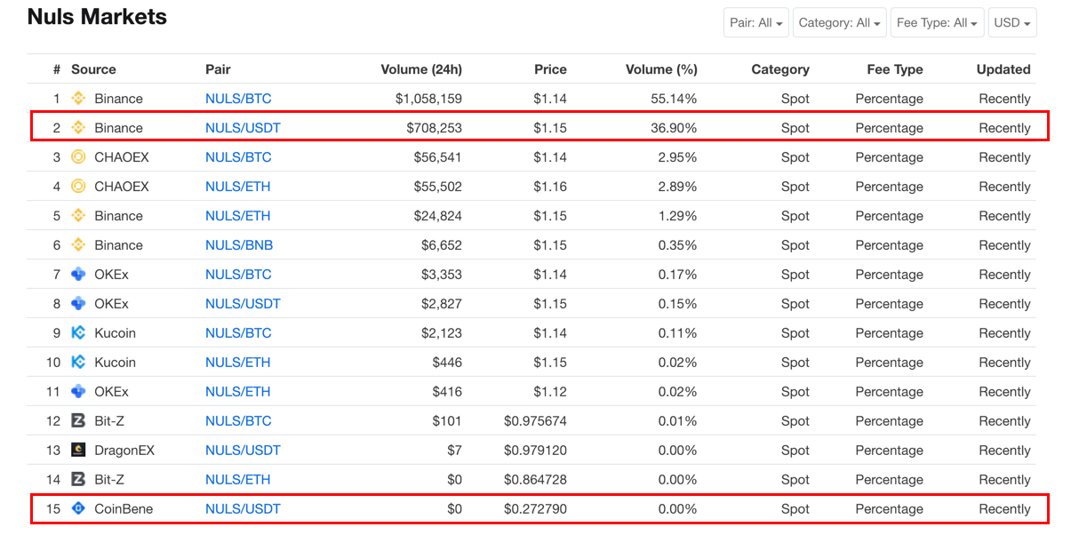
Task: Click OKEx logo icon in row 11
Action: click(78, 392)
